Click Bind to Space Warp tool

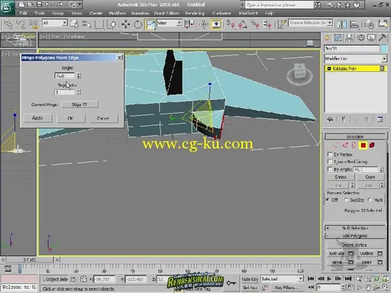tap(34, 24)
